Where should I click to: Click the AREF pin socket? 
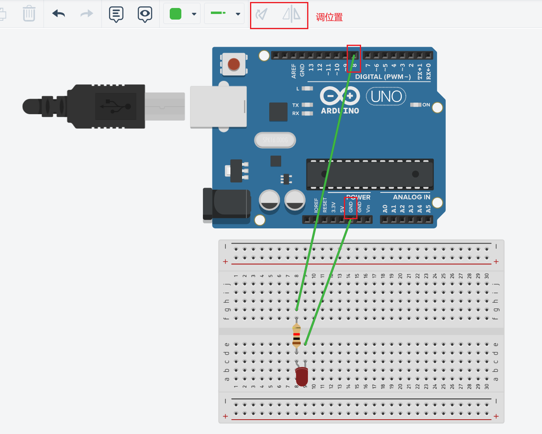[x=294, y=55]
